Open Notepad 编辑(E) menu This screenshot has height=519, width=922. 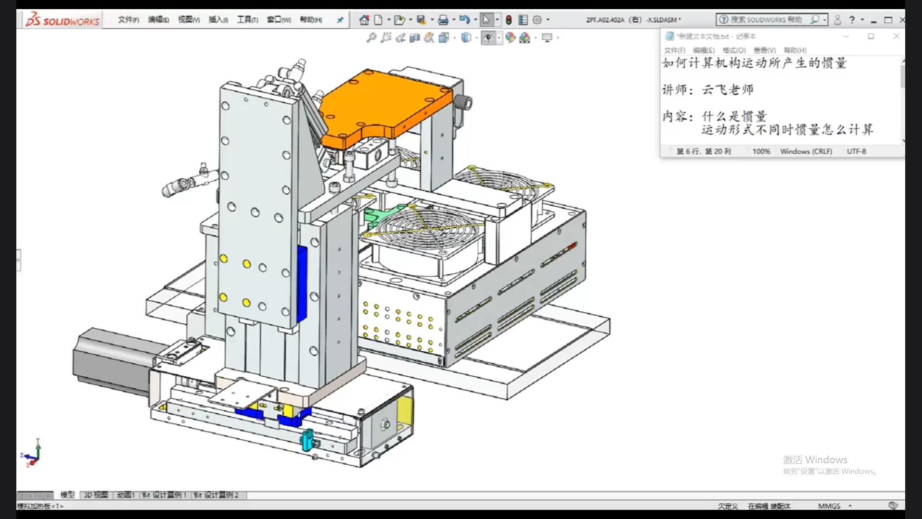(704, 50)
